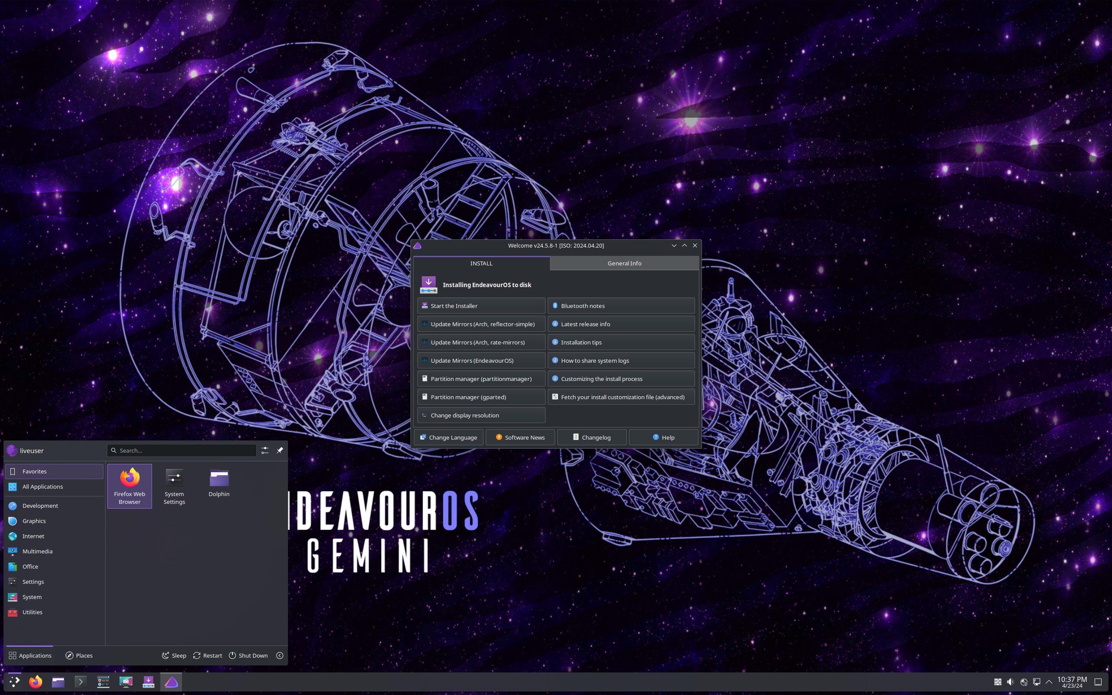This screenshot has width=1112, height=695.
Task: Open the Internet category in launcher
Action: (x=33, y=536)
